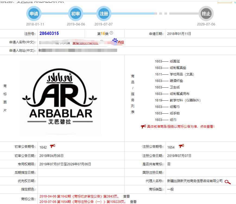Click the preliminary announcement number 1642
The height and width of the screenshot is (204, 236).
43,147
